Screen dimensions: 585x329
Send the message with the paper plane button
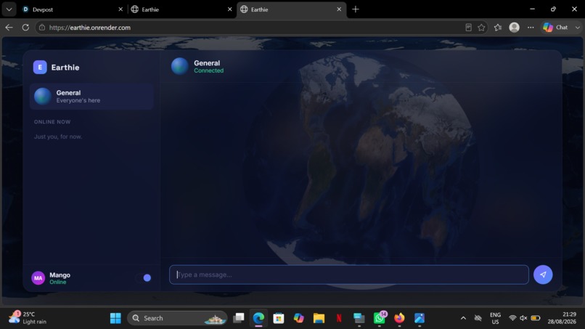543,275
